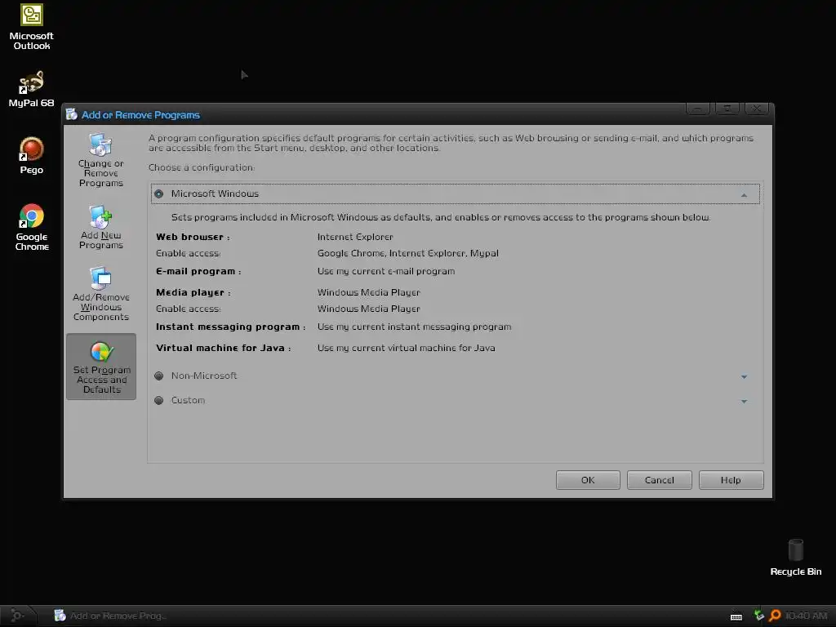Click "Use my current e-mail program"
The image size is (836, 627).
(386, 271)
